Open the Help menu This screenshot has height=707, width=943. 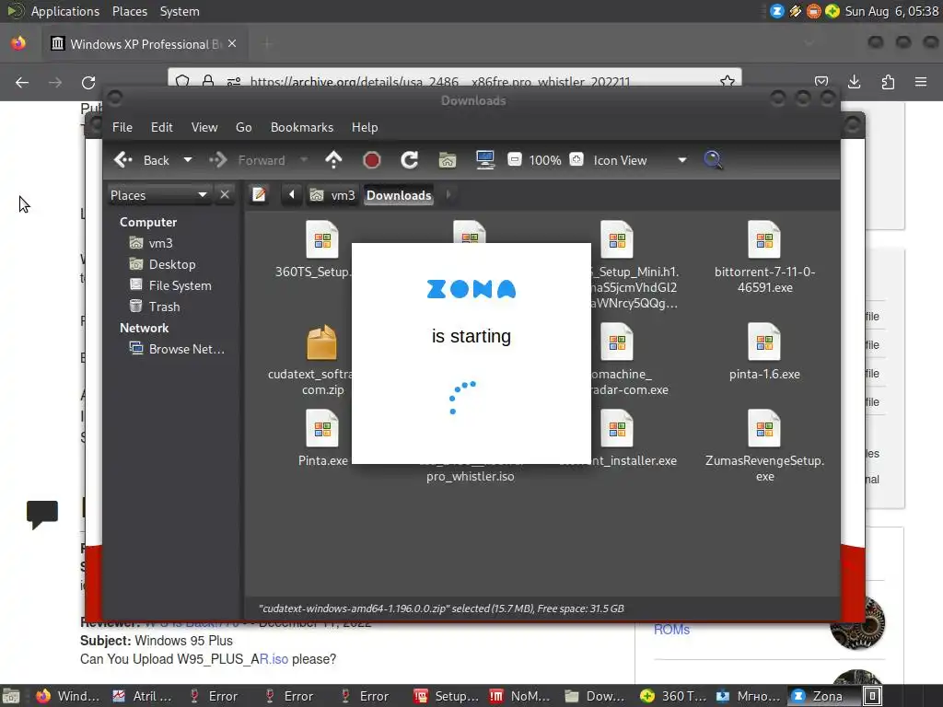click(x=365, y=127)
